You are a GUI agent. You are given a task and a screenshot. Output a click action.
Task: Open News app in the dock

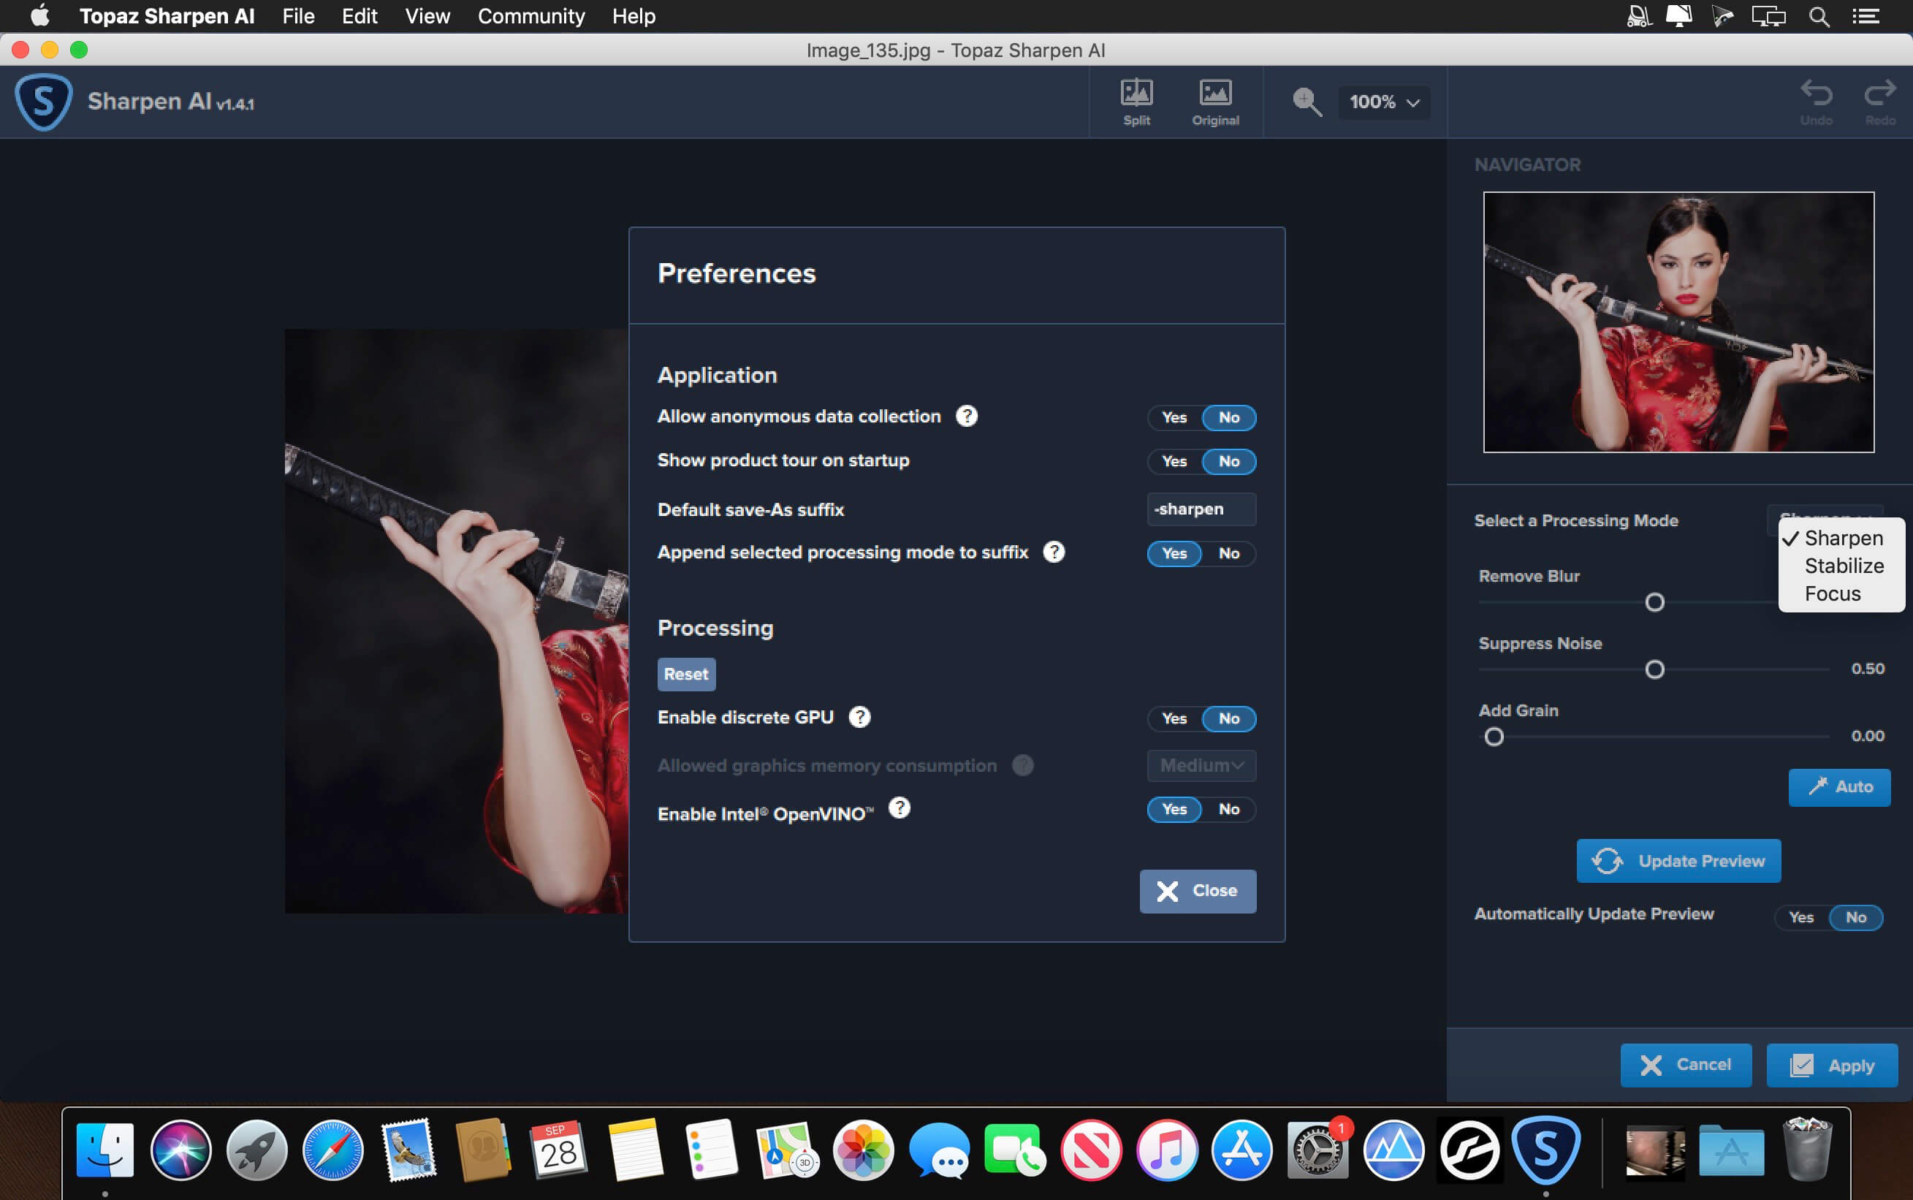point(1091,1149)
